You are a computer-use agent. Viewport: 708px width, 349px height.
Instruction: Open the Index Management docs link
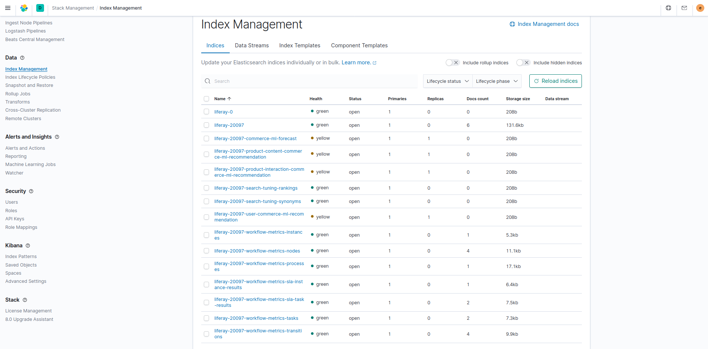point(548,24)
